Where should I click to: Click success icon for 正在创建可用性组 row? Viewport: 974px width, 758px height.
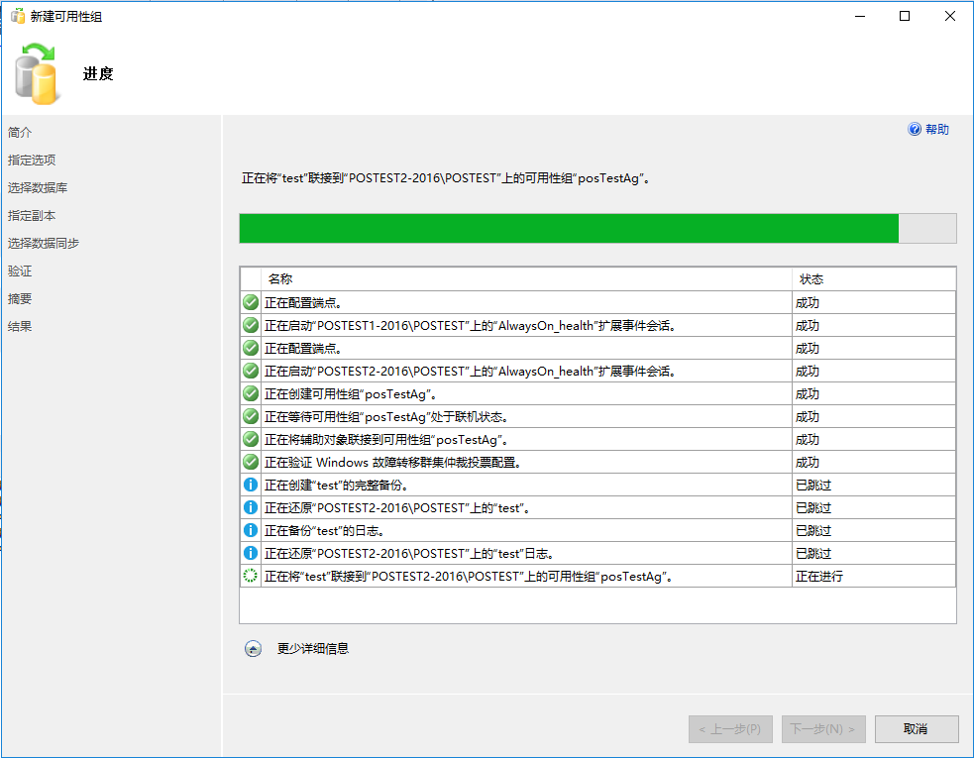(251, 394)
